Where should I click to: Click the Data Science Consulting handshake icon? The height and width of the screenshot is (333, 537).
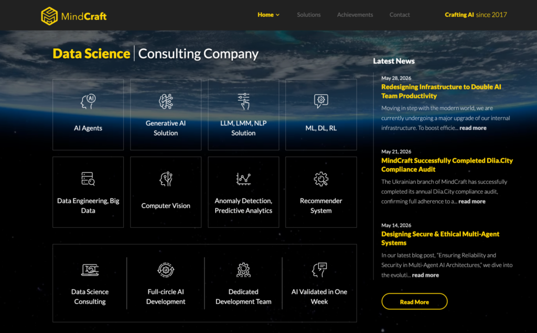pyautogui.click(x=90, y=270)
